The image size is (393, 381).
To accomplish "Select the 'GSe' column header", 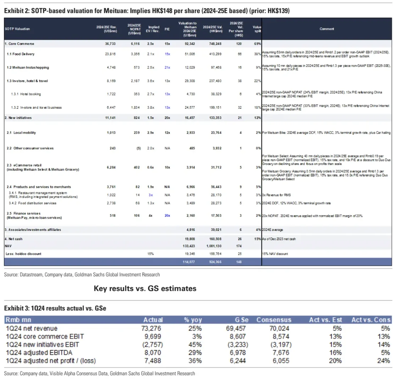I will pos(242,320).
